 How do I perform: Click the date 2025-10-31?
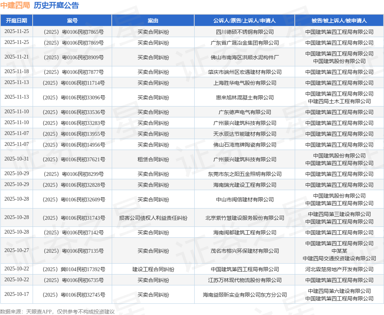pyautogui.click(x=16, y=159)
